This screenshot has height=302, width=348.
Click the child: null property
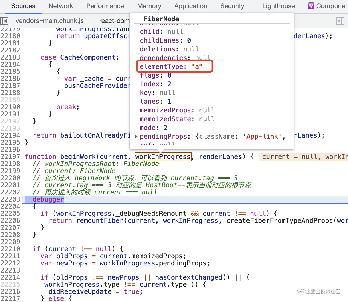[161, 32]
